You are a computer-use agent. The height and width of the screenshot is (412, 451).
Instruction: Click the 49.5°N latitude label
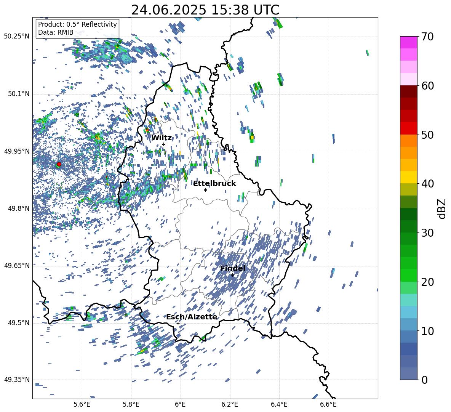click(19, 323)
